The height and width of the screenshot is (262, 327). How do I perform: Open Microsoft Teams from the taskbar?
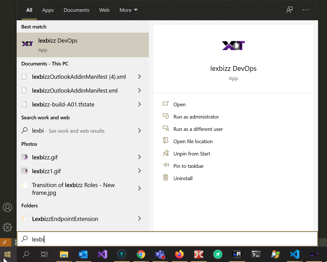[160, 254]
